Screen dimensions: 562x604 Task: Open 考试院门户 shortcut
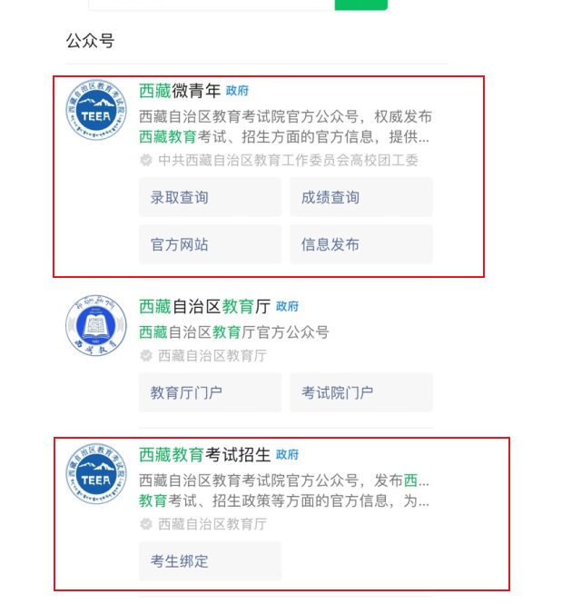pos(361,392)
